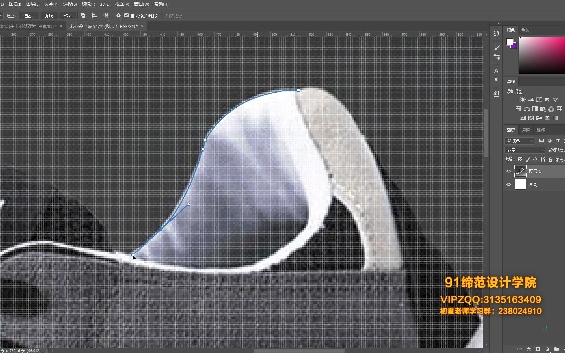This screenshot has width=565, height=353.
Task: Toggle lock position move icon
Action: 535,159
